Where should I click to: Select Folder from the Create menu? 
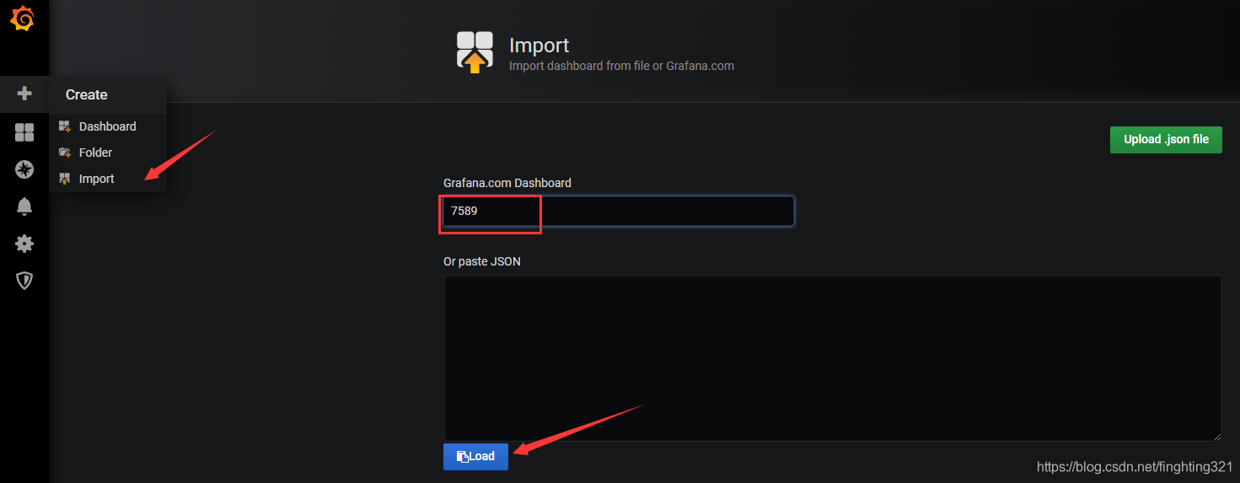[108, 153]
